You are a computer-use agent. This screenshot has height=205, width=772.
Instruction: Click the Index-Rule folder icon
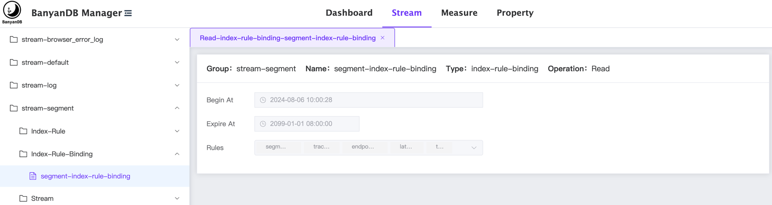(23, 131)
